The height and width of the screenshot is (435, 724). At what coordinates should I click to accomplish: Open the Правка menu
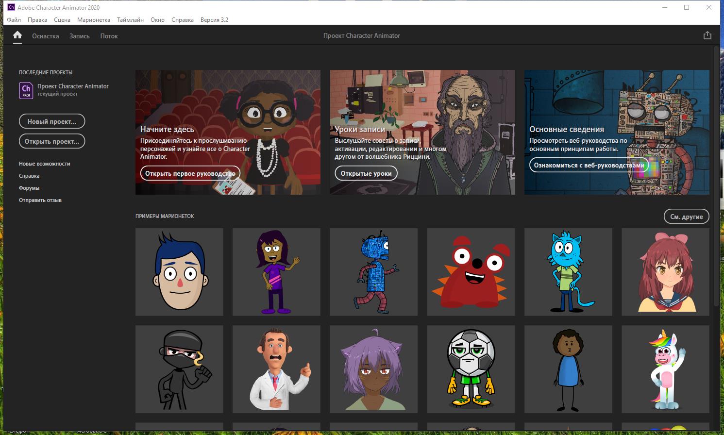(x=37, y=20)
